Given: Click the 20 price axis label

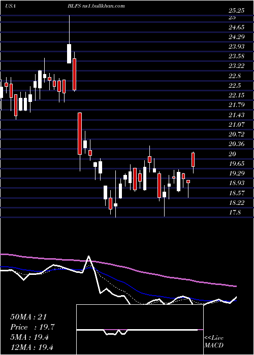Looking at the screenshot, I should pos(233,154).
